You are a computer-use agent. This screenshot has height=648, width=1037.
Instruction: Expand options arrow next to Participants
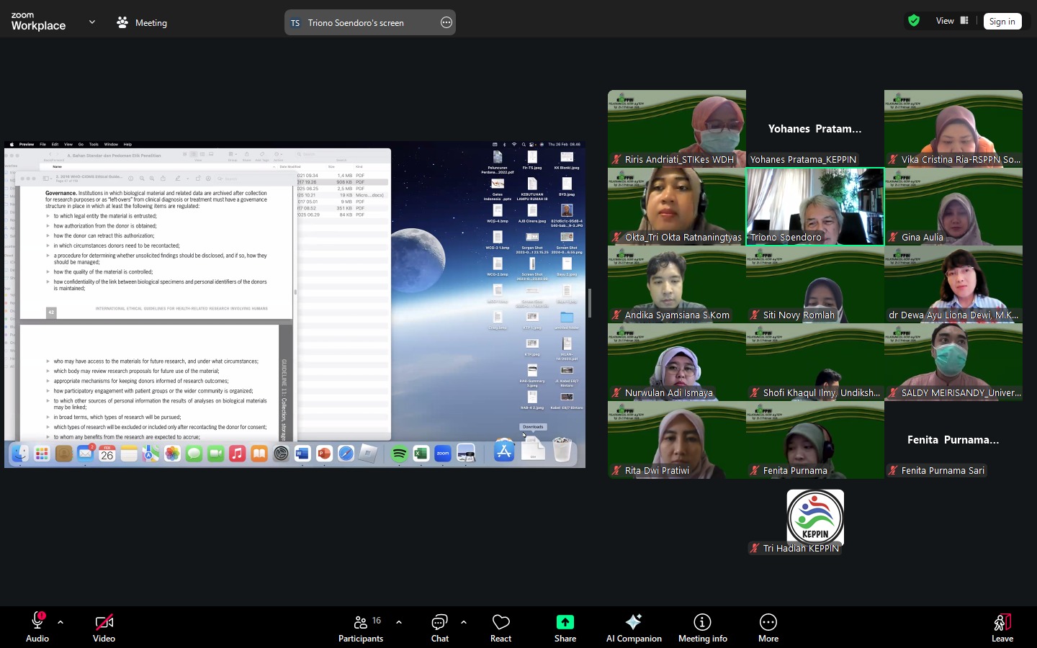pos(399,622)
